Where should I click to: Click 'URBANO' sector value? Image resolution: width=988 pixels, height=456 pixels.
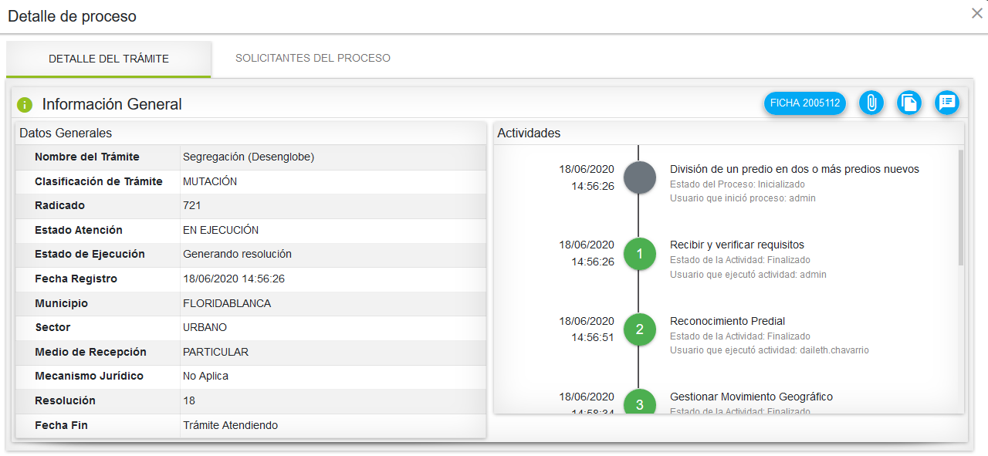[205, 327]
